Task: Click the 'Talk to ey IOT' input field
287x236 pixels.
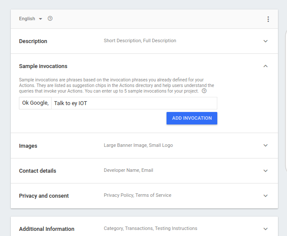Action: click(134, 103)
